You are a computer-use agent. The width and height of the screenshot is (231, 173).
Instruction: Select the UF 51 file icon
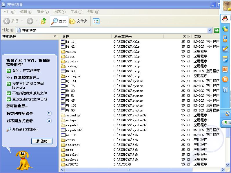pos(63,96)
